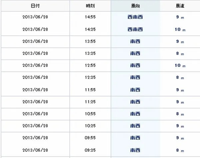Screen dimensions: 200x158
Task: Select the 14:25 time cell
Action: click(90, 29)
